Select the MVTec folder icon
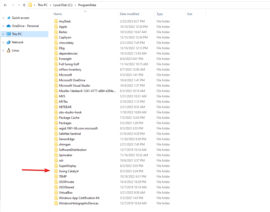This screenshot has width=270, height=212. pos(56,101)
